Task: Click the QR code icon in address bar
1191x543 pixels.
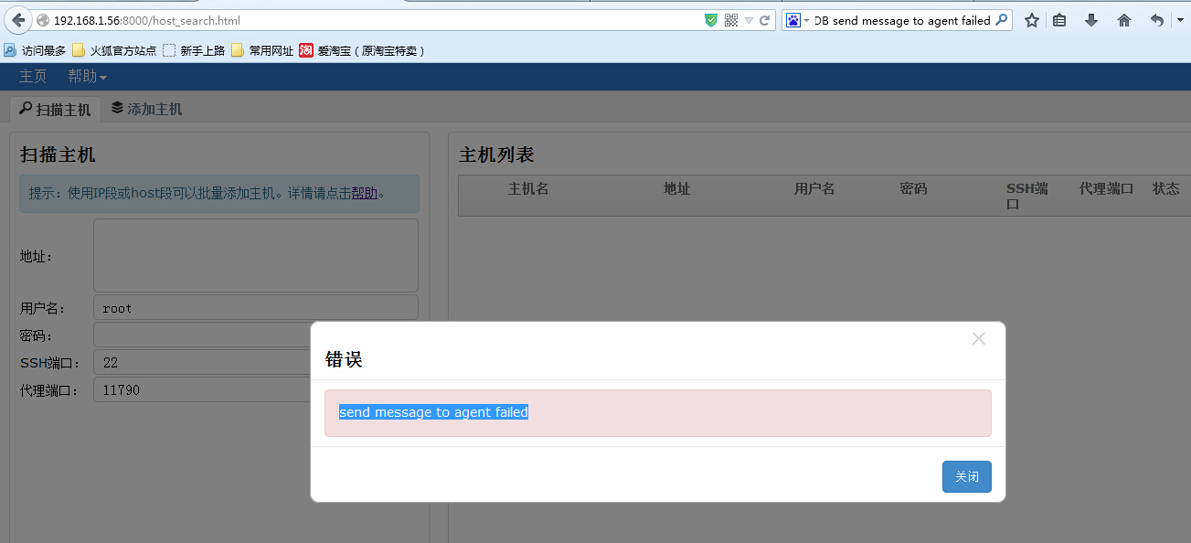Action: [x=731, y=19]
